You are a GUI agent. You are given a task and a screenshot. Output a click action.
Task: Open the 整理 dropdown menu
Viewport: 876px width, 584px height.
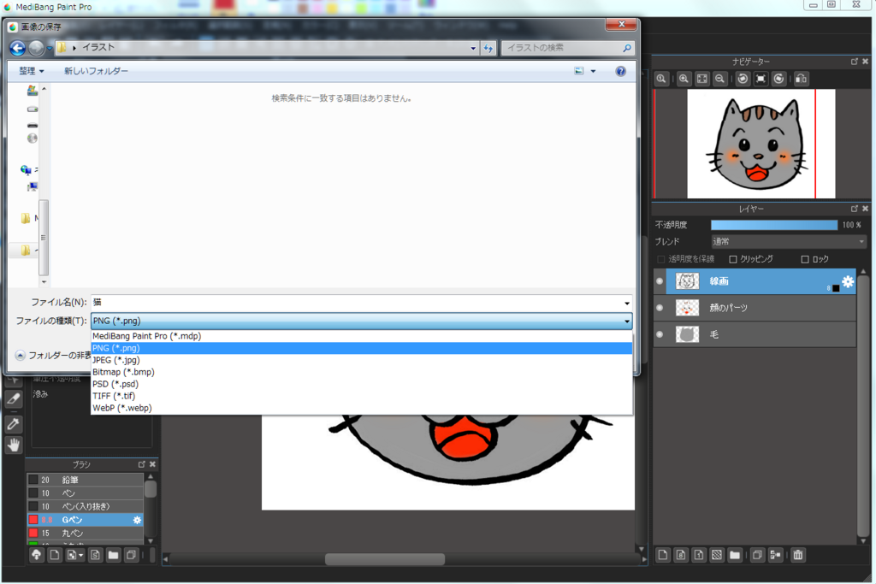pos(32,71)
